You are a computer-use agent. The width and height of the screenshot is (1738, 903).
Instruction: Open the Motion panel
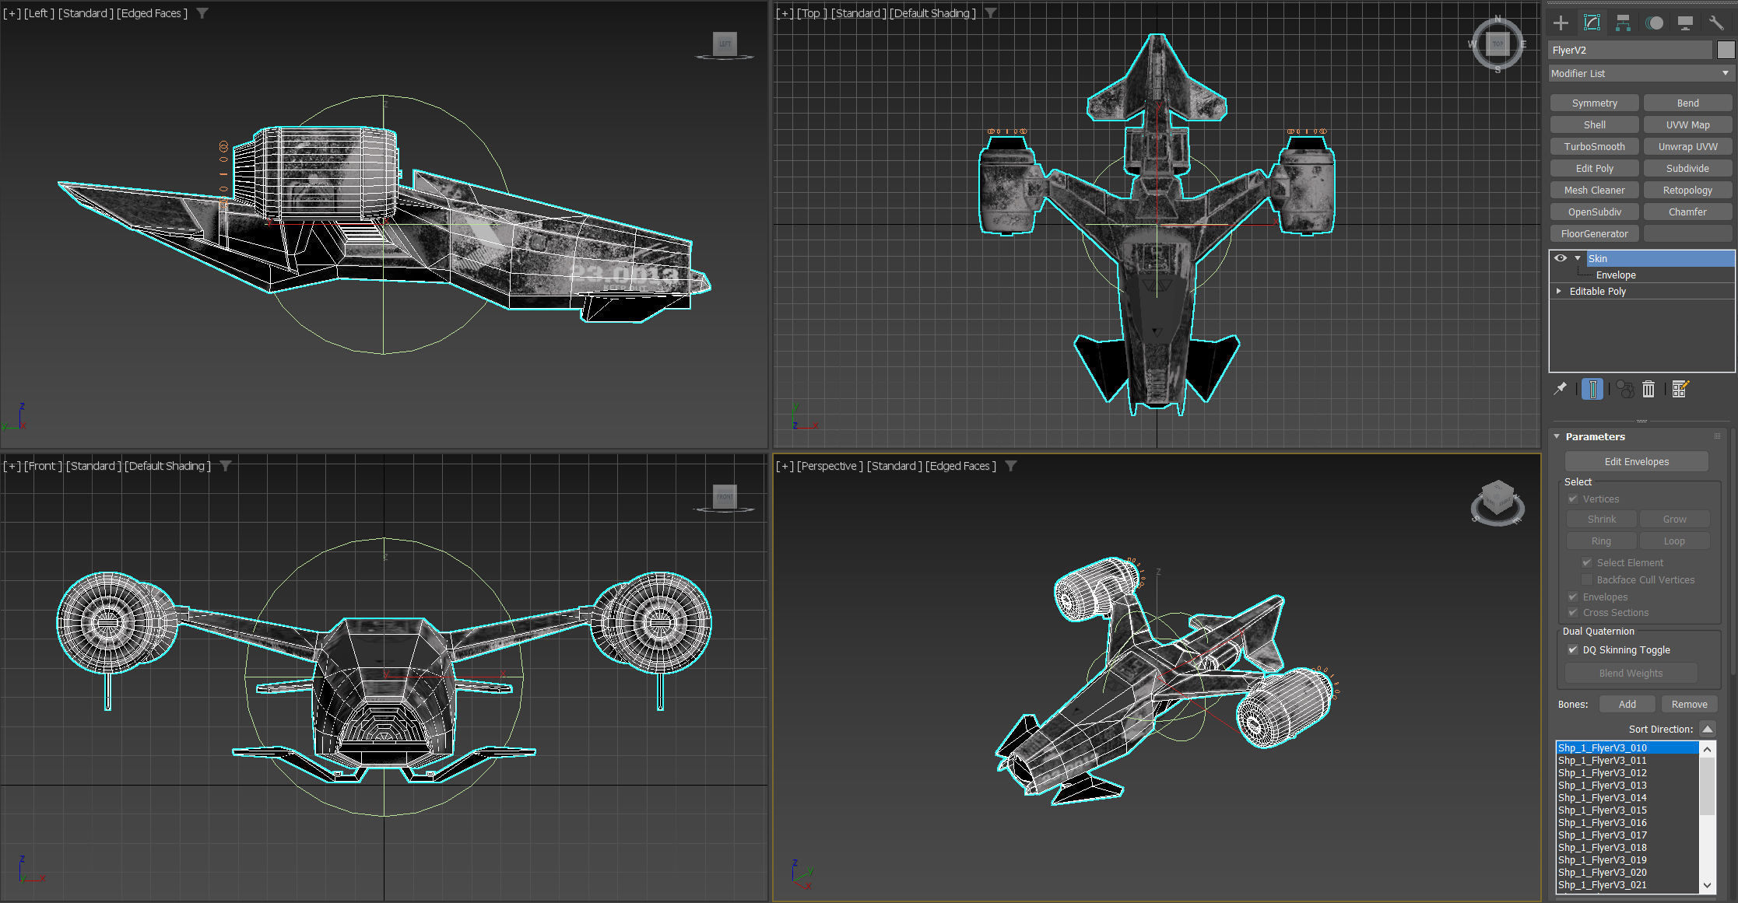tap(1655, 23)
